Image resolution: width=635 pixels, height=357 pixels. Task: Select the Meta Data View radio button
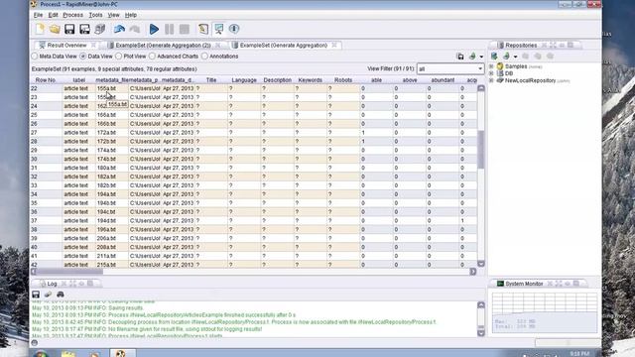click(35, 57)
